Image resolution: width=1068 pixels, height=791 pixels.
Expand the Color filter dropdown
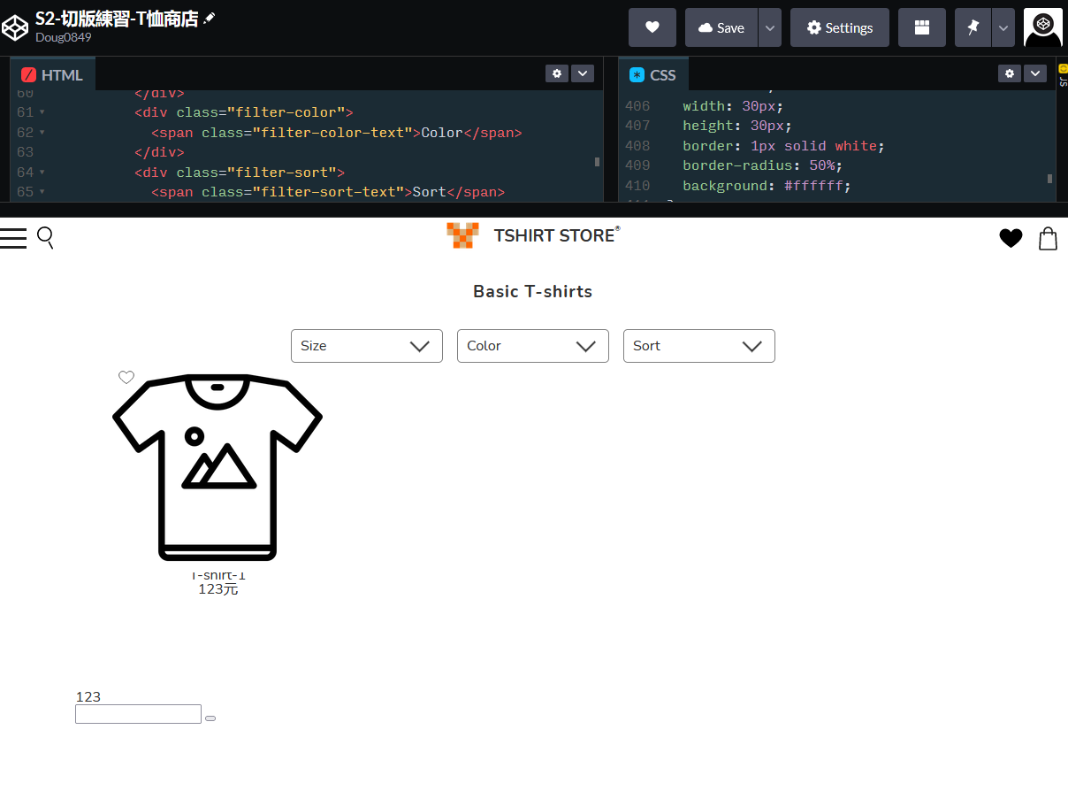coord(532,346)
